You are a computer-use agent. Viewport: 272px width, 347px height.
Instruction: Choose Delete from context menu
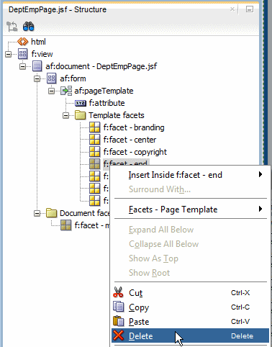pos(191,335)
